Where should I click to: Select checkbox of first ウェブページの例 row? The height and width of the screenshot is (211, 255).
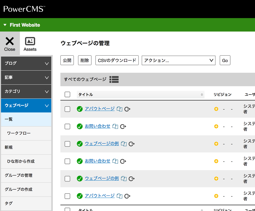(67, 144)
